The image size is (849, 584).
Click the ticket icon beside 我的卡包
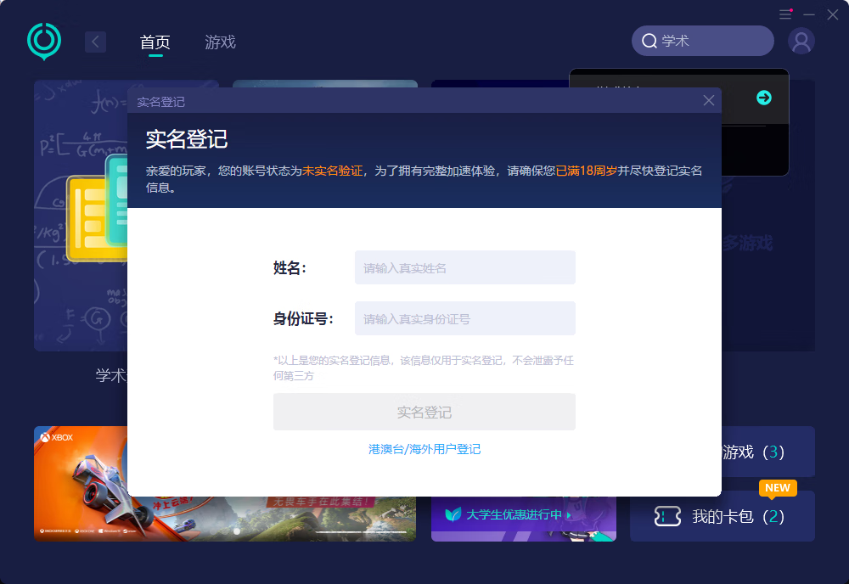click(667, 516)
